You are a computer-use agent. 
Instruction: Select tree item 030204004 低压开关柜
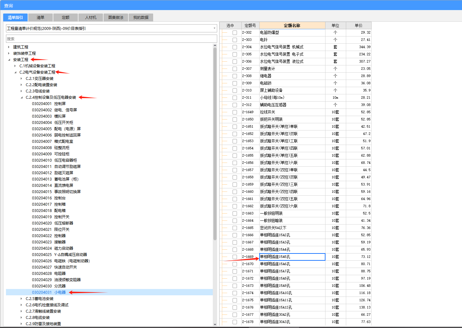click(52, 122)
